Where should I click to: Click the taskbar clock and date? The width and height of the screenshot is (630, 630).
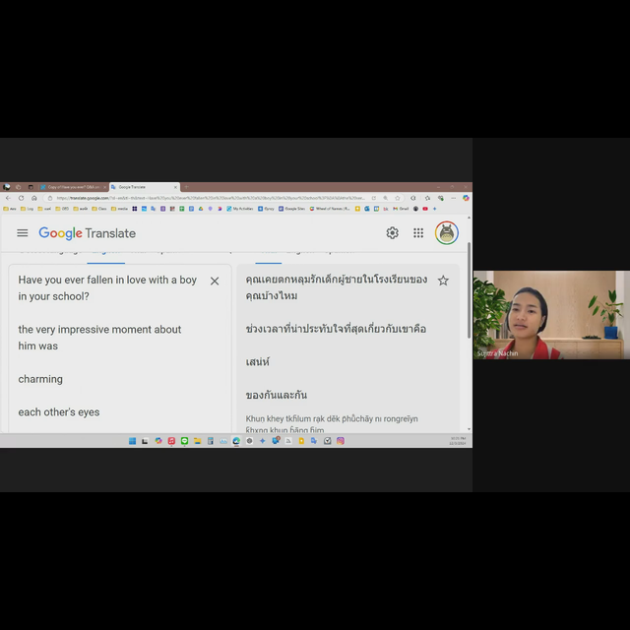[458, 441]
